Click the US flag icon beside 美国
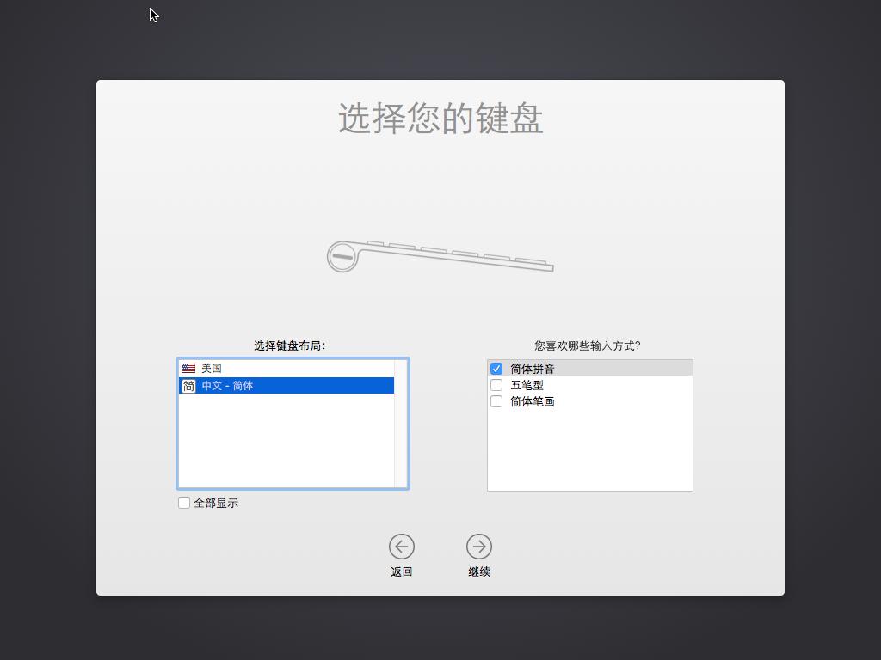The image size is (881, 660). [189, 368]
